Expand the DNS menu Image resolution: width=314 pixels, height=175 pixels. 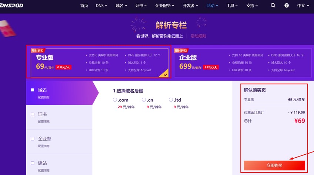pos(101,6)
